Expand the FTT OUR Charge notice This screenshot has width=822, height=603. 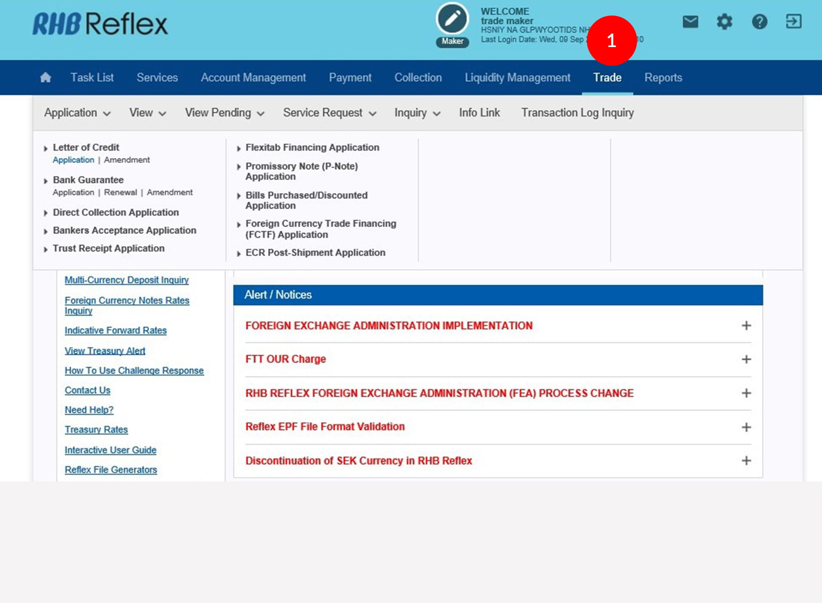click(746, 360)
